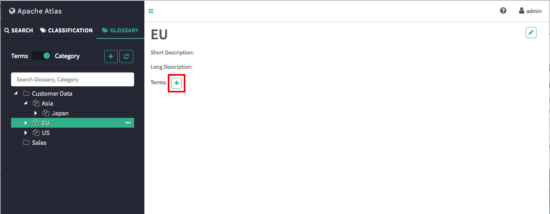The width and height of the screenshot is (550, 214).
Task: Collapse the Asia category node
Action: 25,103
